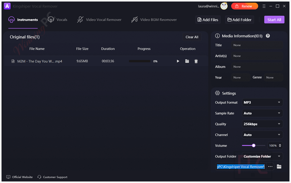
Task: Open the M2M file's folder location
Action: pyautogui.click(x=187, y=61)
